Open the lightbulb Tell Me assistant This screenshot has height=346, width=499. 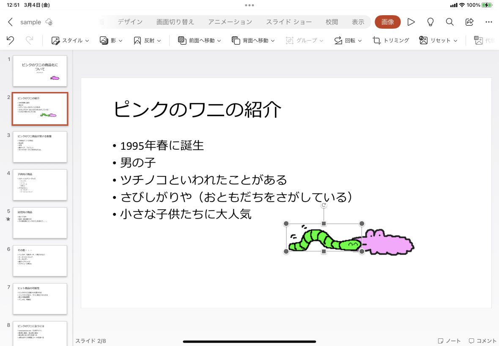[430, 22]
